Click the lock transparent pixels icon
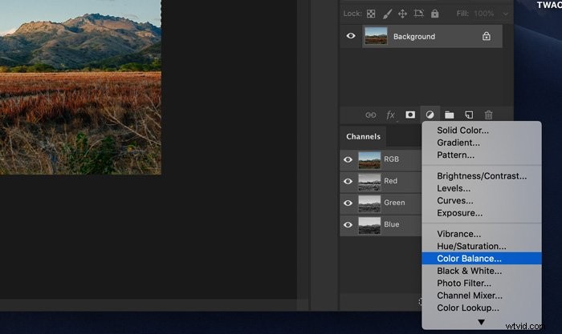This screenshot has height=334, width=562. point(371,14)
